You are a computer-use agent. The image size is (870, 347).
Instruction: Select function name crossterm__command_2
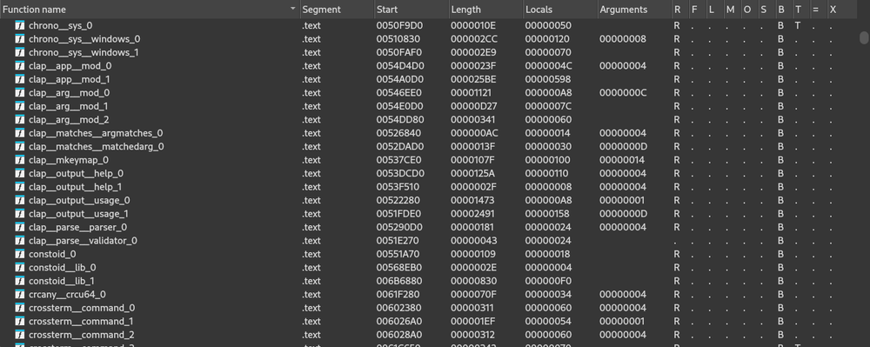[82, 335]
